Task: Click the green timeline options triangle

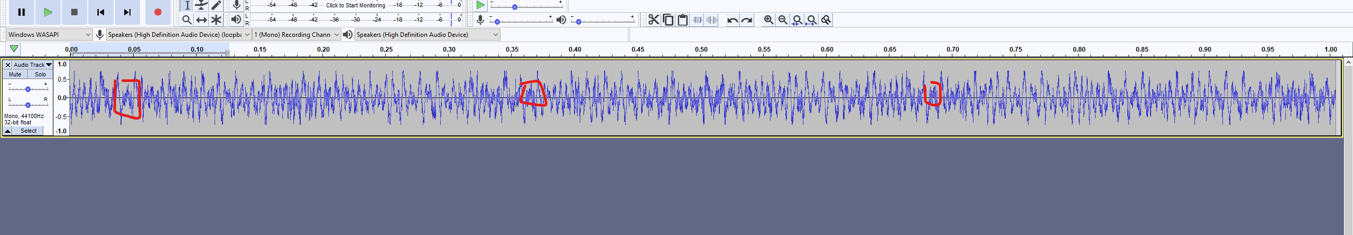Action: pos(14,49)
